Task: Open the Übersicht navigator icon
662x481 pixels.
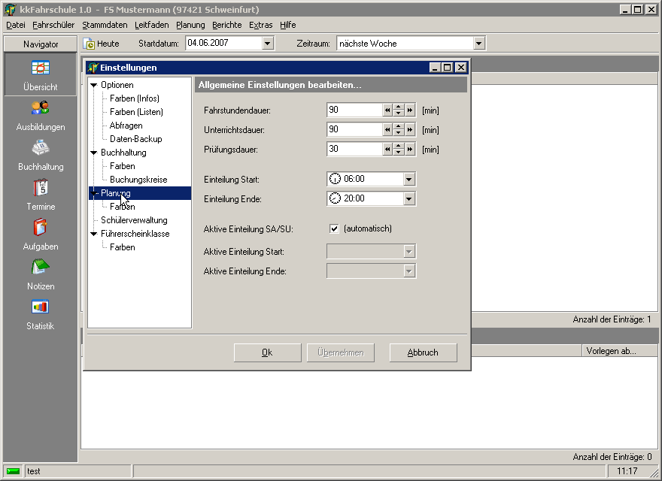Action: [41, 68]
